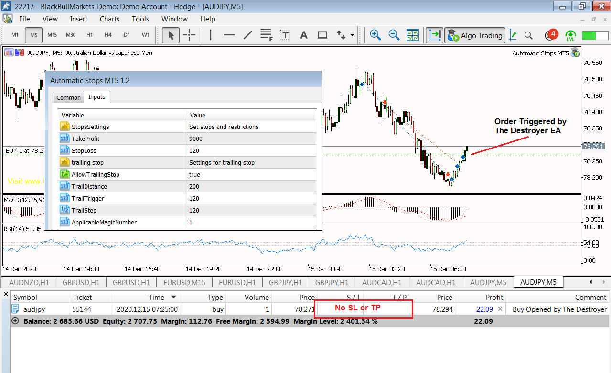Click the depth of market chart icon
Image resolution: width=611 pixels, height=373 pixels.
click(20, 53)
